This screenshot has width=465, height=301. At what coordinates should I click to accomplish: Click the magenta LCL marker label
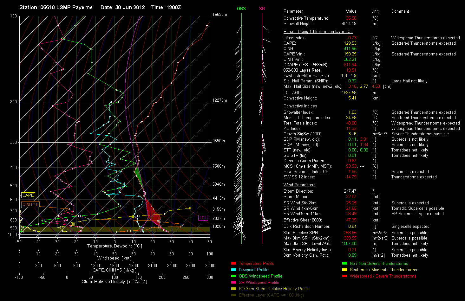pyautogui.click(x=203, y=218)
